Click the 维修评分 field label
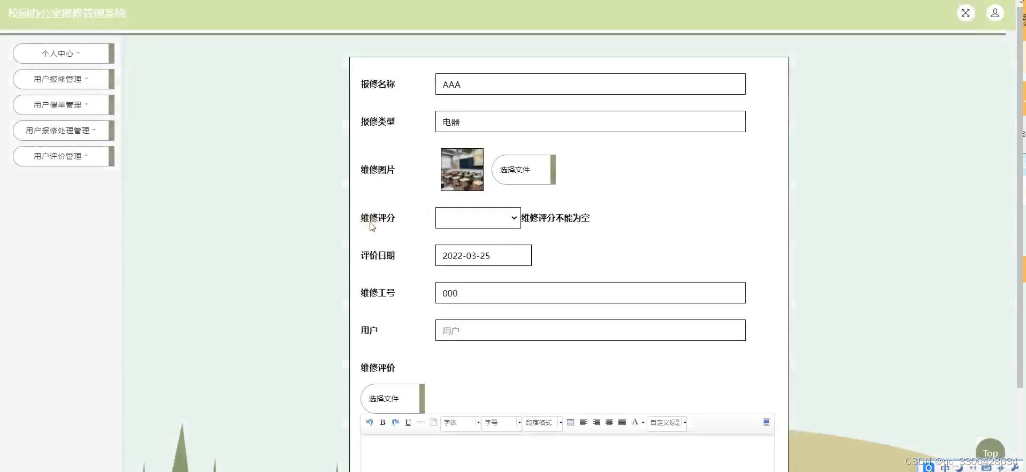The image size is (1026, 472). tap(378, 218)
